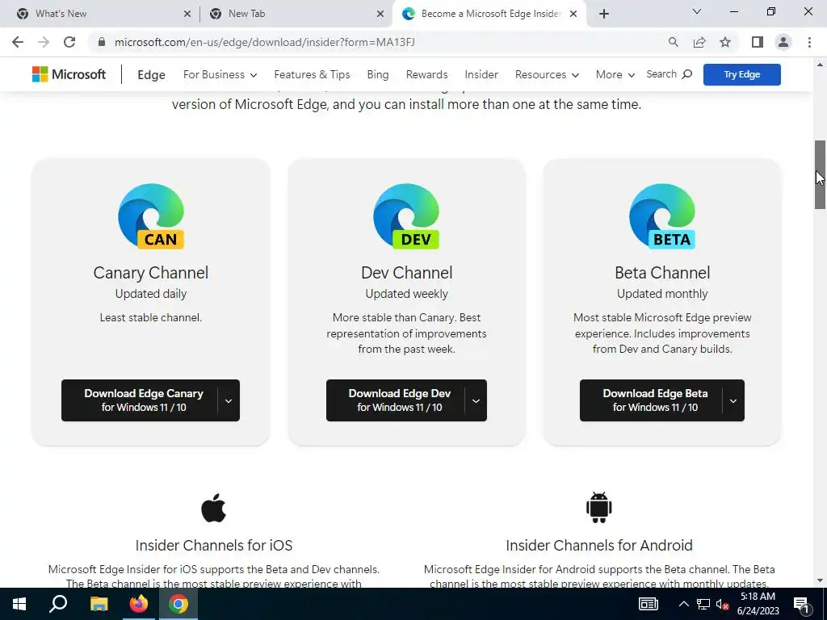Open Features & Tips in the nav
This screenshot has height=620, width=827.
(312, 74)
